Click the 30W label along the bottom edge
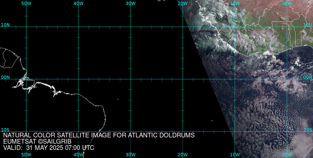 point(131,155)
